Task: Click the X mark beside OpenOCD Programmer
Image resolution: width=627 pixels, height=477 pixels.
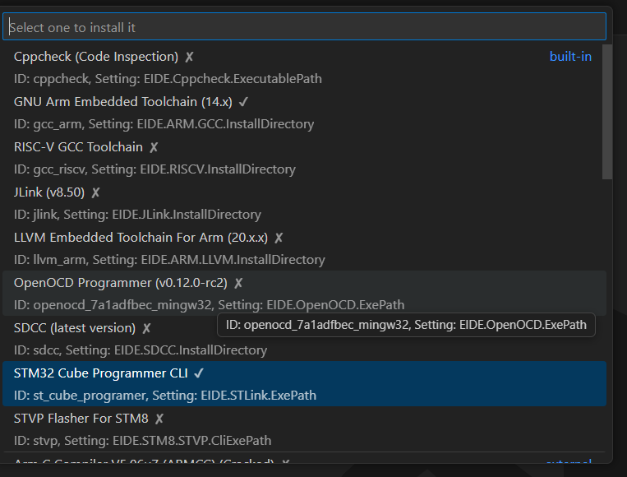Action: tap(238, 283)
